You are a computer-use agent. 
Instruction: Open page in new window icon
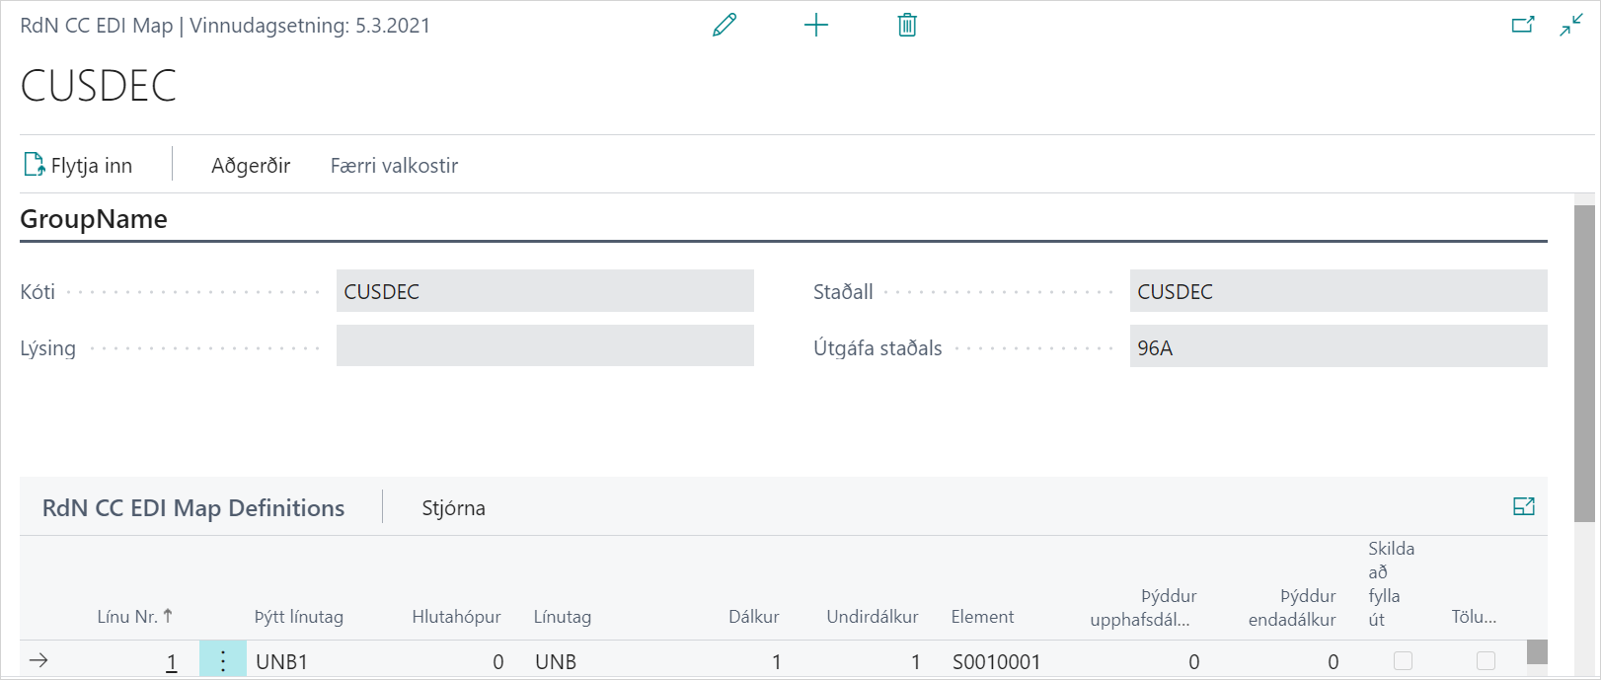[x=1523, y=26]
